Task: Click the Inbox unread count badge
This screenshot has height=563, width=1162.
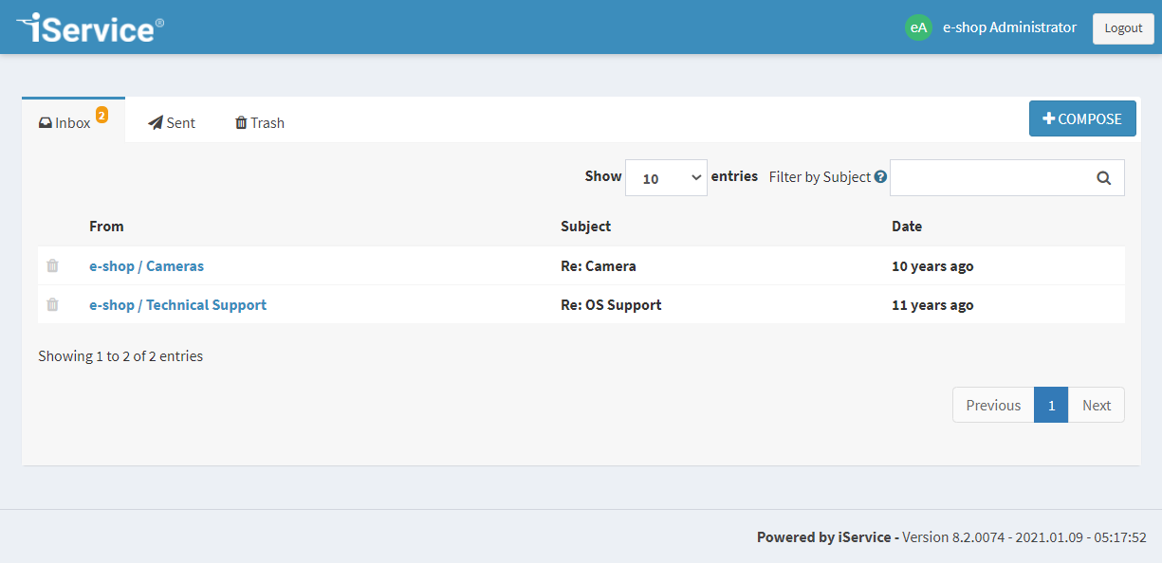Action: click(x=101, y=115)
